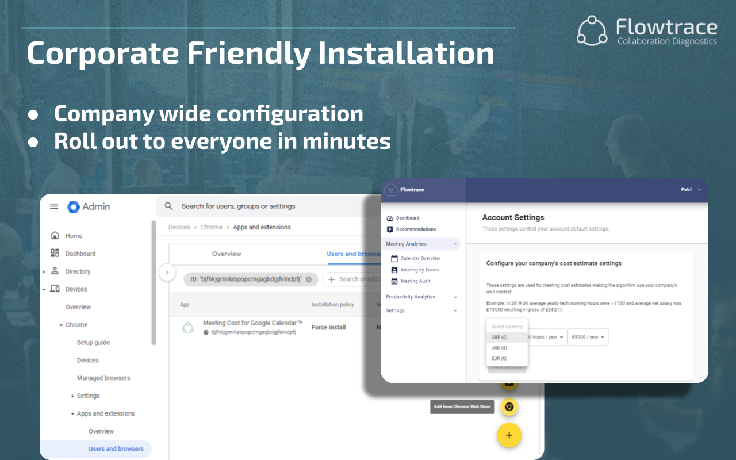Select Users and browsers in sidebar
The image size is (736, 460).
116,449
